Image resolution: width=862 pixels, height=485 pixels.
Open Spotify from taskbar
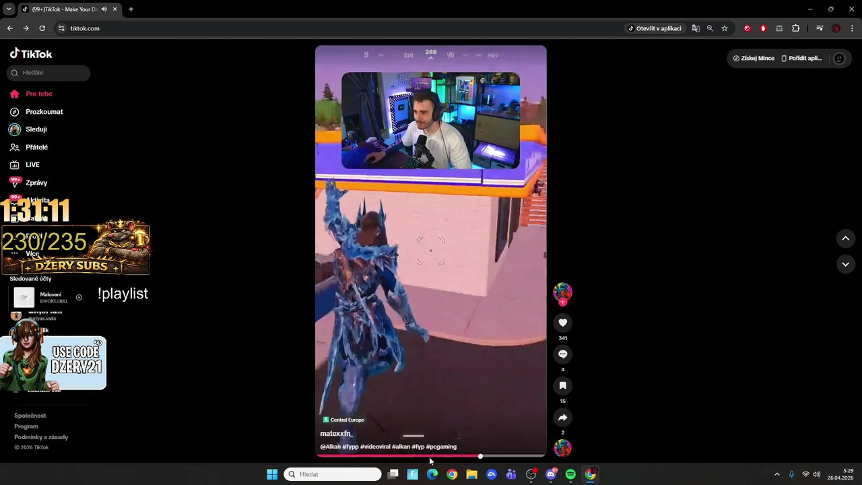[570, 474]
